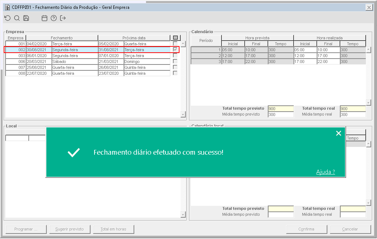Select período 3 row number
The image size is (377, 239).
point(206,61)
